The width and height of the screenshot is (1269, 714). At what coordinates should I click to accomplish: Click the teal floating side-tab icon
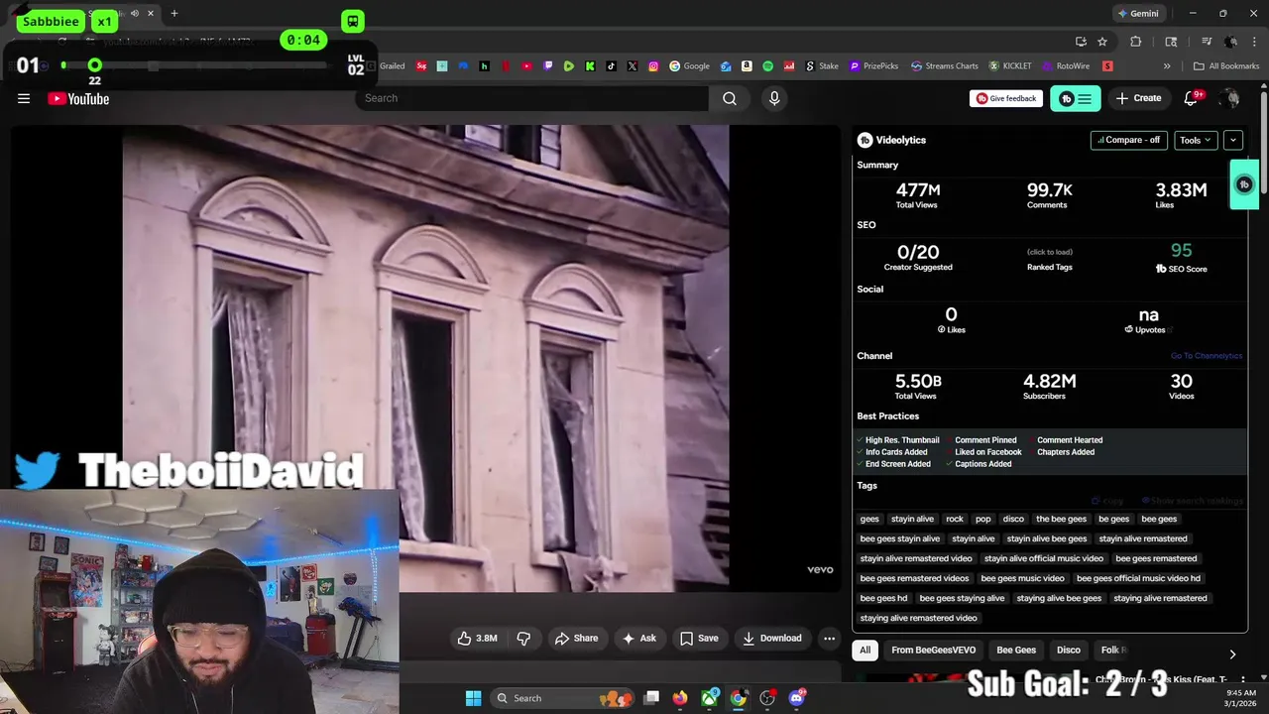tap(1244, 184)
